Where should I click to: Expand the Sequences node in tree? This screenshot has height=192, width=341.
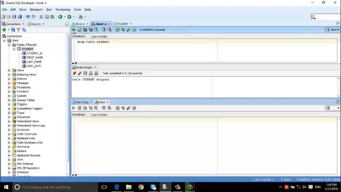pyautogui.click(x=9, y=117)
